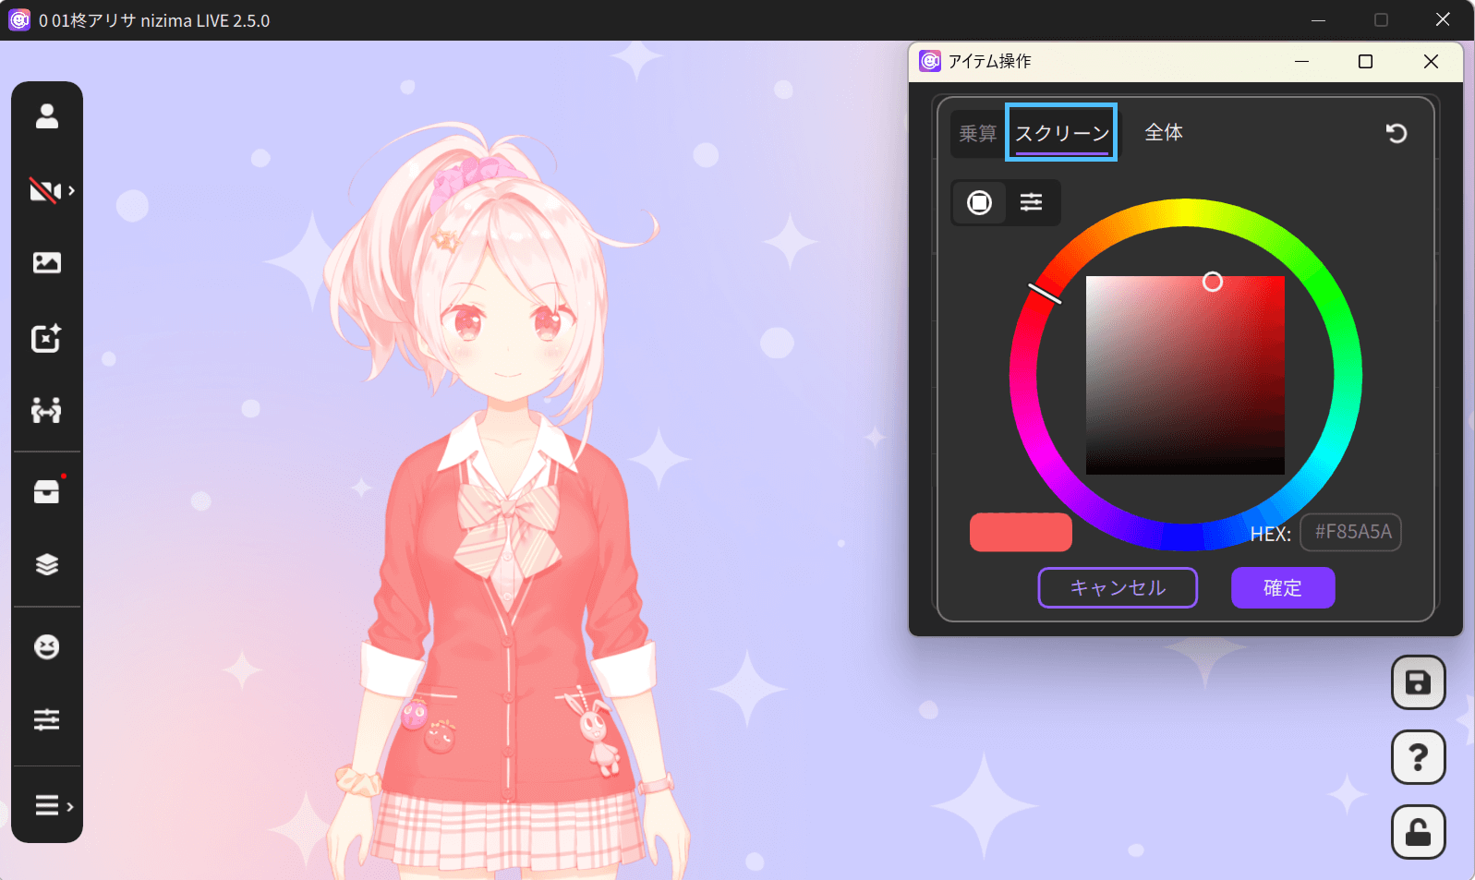Click the effects sparkle icon in sidebar
This screenshot has height=880, width=1475.
[x=47, y=338]
